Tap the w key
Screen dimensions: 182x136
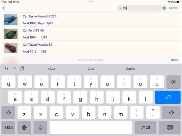pyautogui.click(x=25, y=82)
